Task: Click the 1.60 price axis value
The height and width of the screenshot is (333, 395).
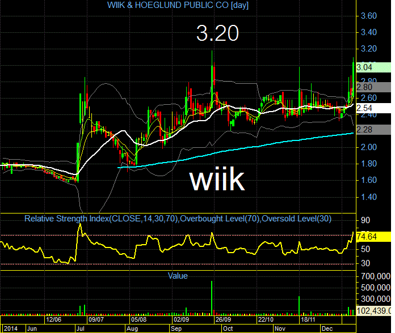Action: (x=368, y=180)
